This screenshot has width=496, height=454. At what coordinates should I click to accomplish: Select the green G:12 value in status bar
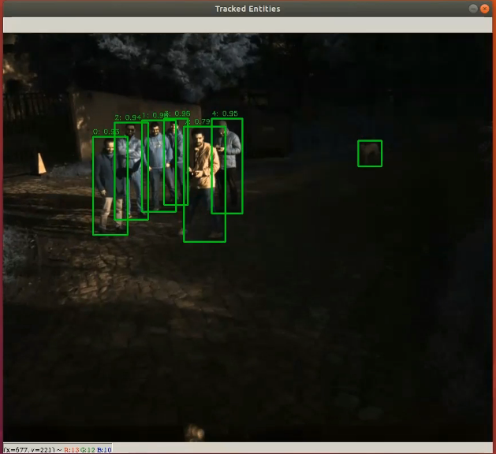click(x=88, y=448)
